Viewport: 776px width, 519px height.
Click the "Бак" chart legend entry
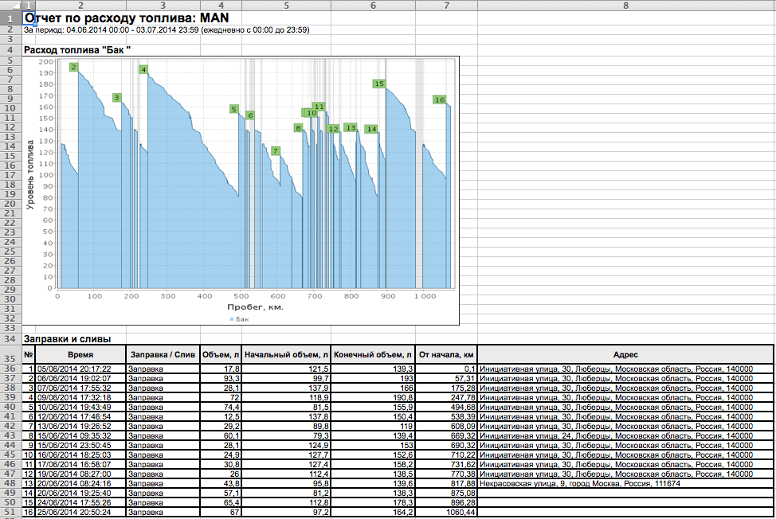click(240, 319)
